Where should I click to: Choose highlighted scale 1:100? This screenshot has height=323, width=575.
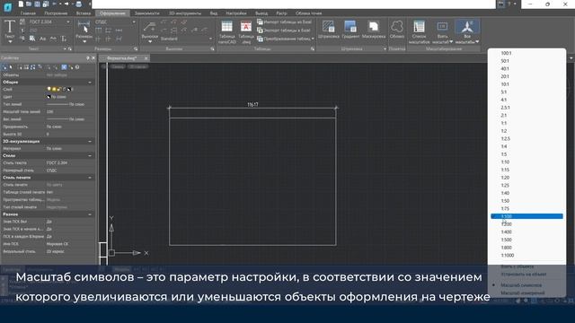pos(526,216)
